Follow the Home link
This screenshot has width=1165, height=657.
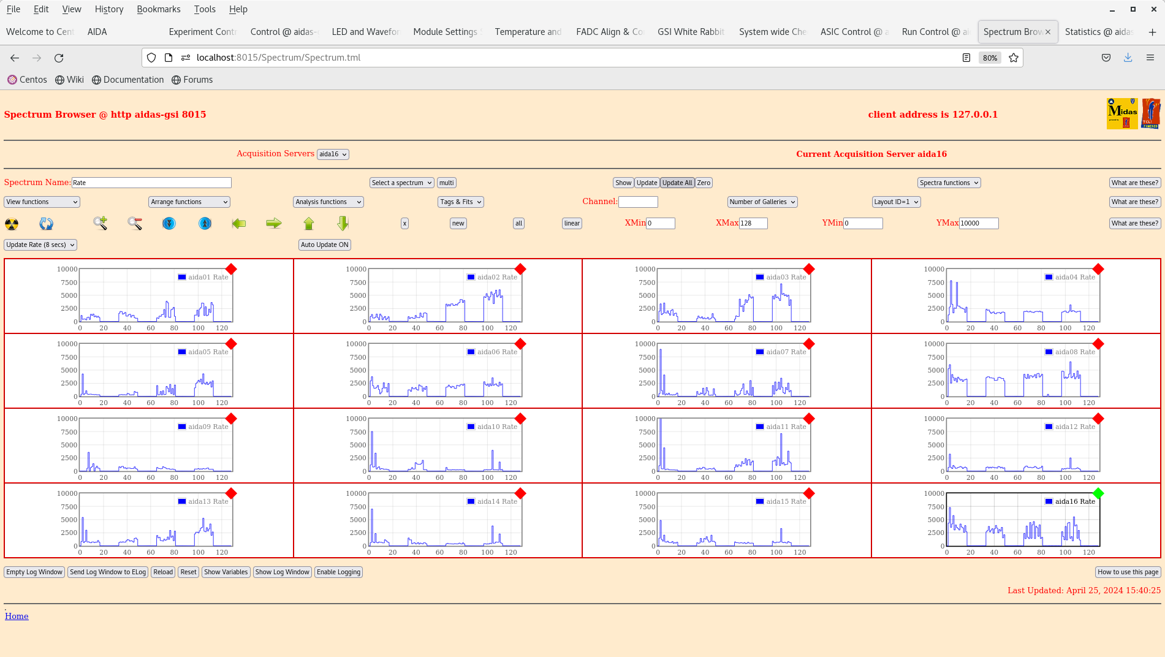tap(17, 616)
